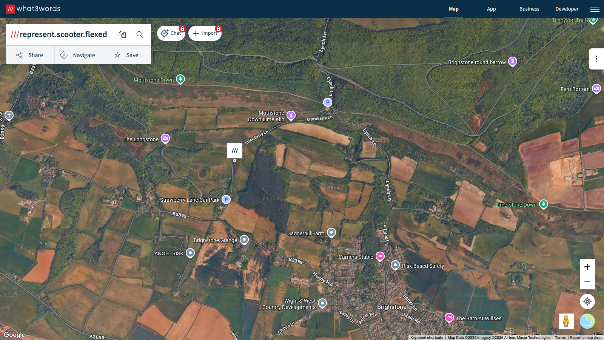
Task: Select the Mottistone Down park marker
Action: (180, 79)
